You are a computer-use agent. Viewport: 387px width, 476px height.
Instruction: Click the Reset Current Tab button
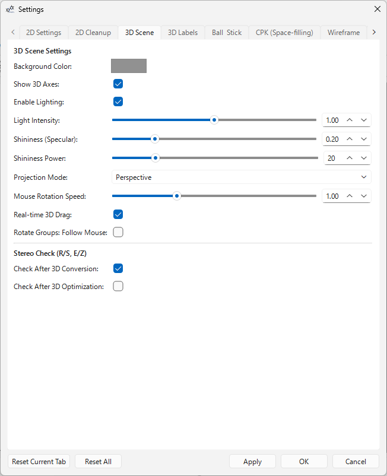coord(39,461)
